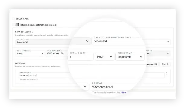Open the Hour unit dropdown
The width and height of the screenshot is (185, 108).
tap(104, 57)
